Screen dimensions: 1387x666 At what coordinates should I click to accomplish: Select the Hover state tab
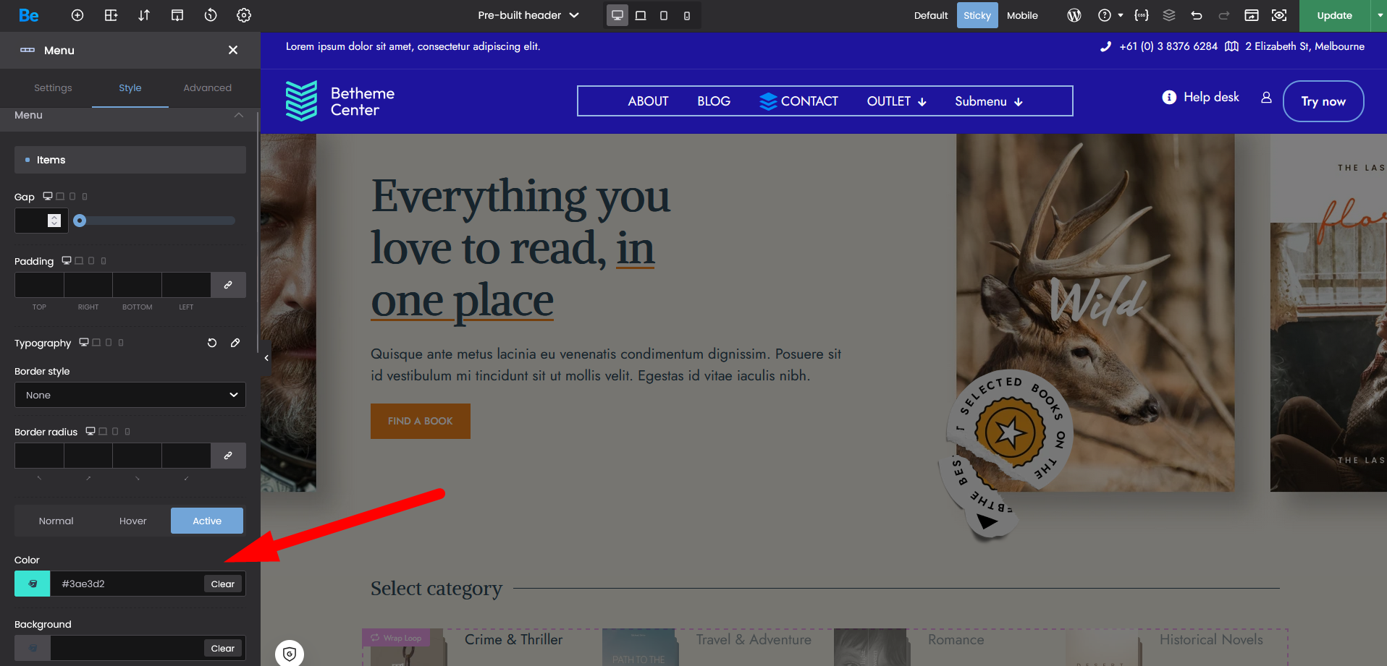(x=132, y=521)
